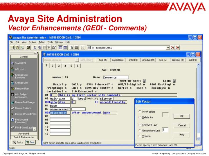The width and height of the screenshot is (209, 156).
Task: Open the Edit menu
Action: click(17, 42)
